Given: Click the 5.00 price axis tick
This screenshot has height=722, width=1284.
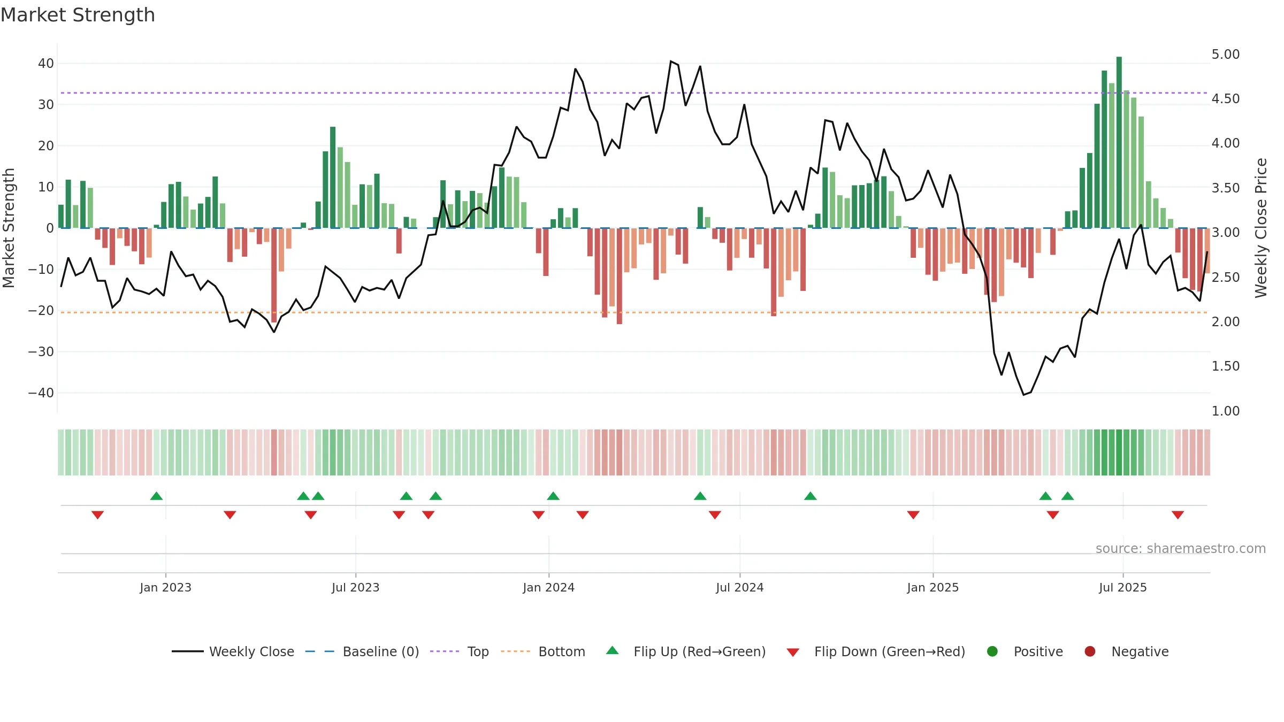Looking at the screenshot, I should pyautogui.click(x=1225, y=55).
